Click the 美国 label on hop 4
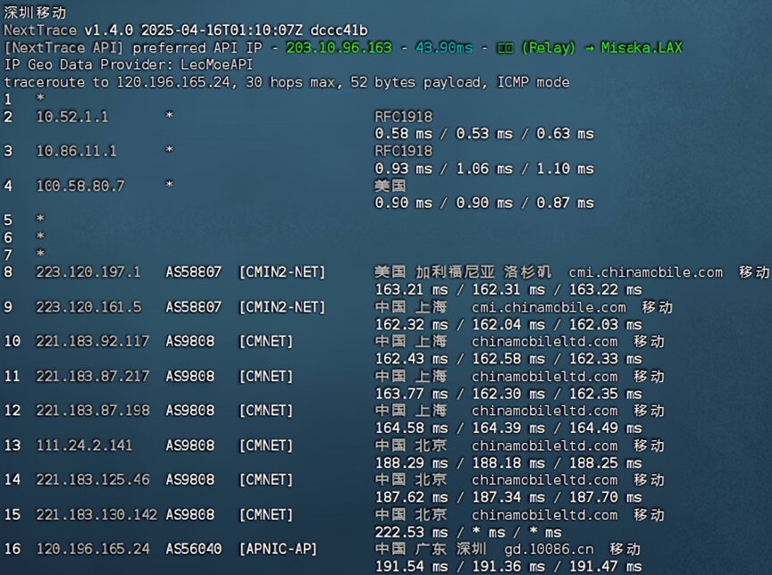772x575 pixels. (390, 186)
